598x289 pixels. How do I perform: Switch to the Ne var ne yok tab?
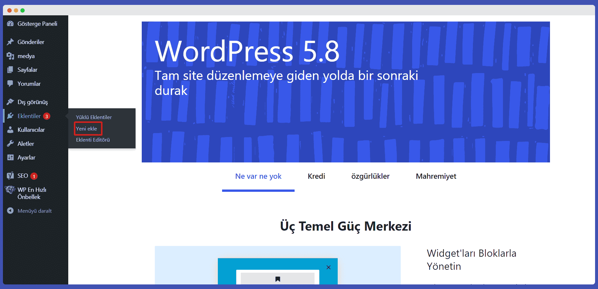tap(258, 176)
